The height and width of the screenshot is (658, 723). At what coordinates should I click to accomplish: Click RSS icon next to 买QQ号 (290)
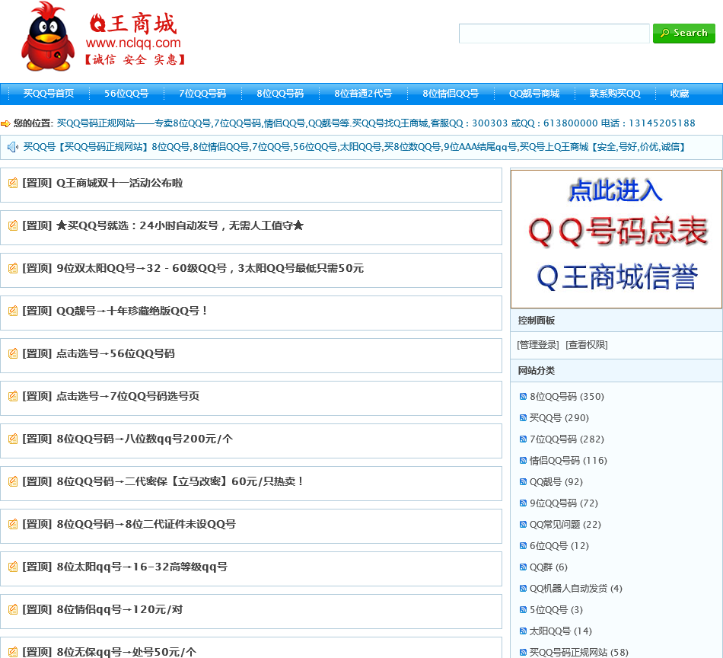click(x=523, y=417)
